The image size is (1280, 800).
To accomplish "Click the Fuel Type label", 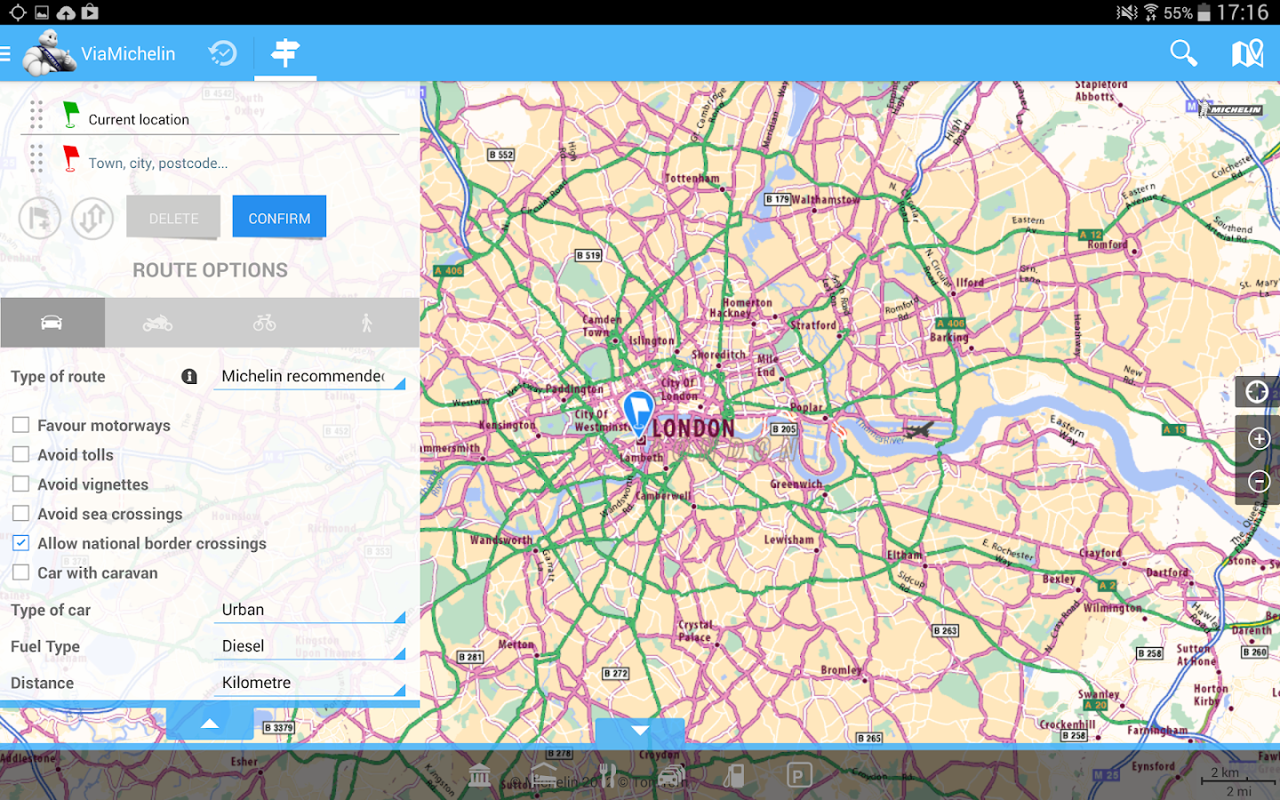I will pyautogui.click(x=45, y=646).
